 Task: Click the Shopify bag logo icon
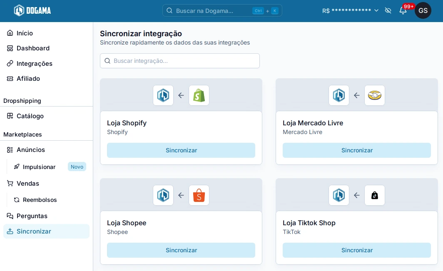click(x=199, y=95)
